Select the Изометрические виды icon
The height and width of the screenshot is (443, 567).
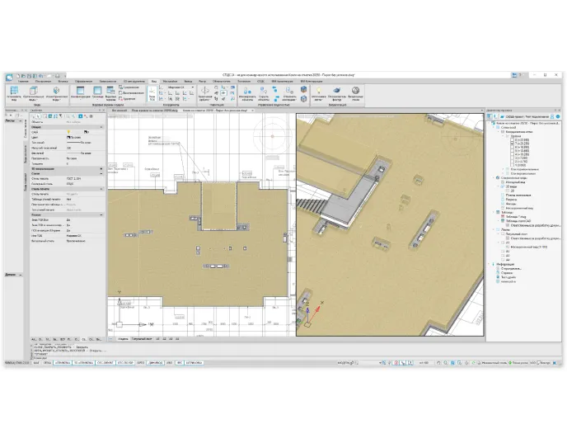point(56,92)
